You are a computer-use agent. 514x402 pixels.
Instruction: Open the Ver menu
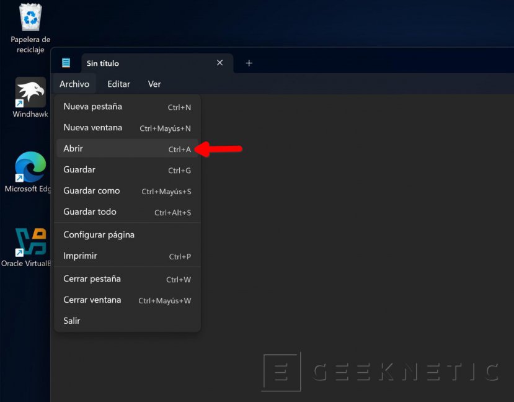click(x=154, y=84)
